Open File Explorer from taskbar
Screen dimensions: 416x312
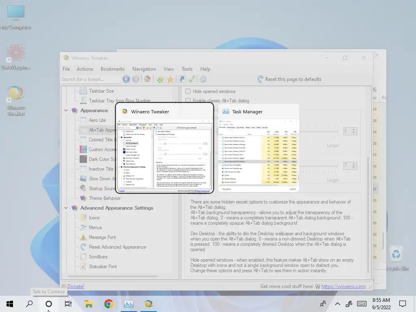(89, 304)
